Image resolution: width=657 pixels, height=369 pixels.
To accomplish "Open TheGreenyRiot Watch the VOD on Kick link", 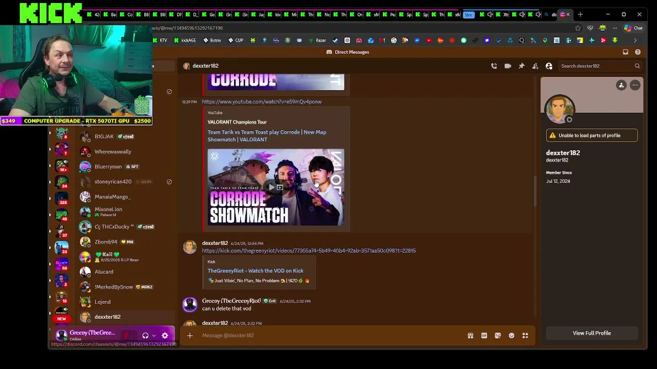I will point(256,271).
